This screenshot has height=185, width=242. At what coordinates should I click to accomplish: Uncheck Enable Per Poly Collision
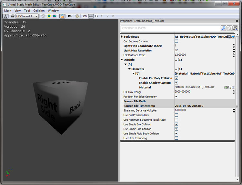(x=176, y=78)
